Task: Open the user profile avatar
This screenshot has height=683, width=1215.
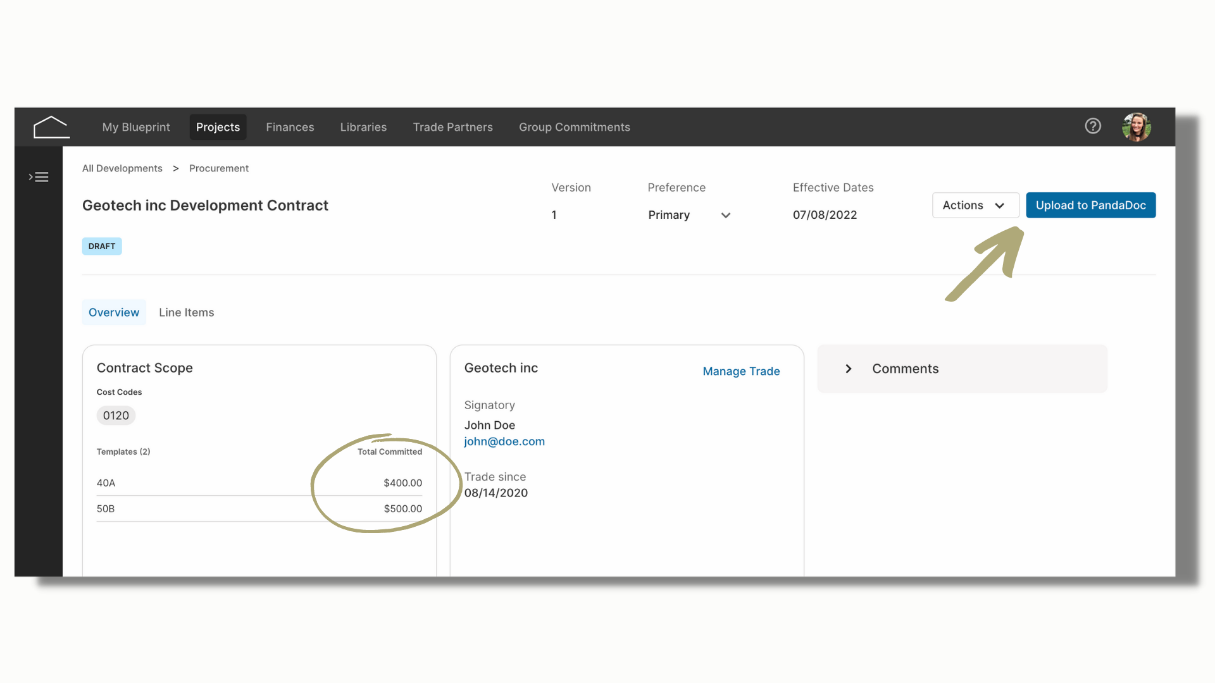Action: 1137,127
